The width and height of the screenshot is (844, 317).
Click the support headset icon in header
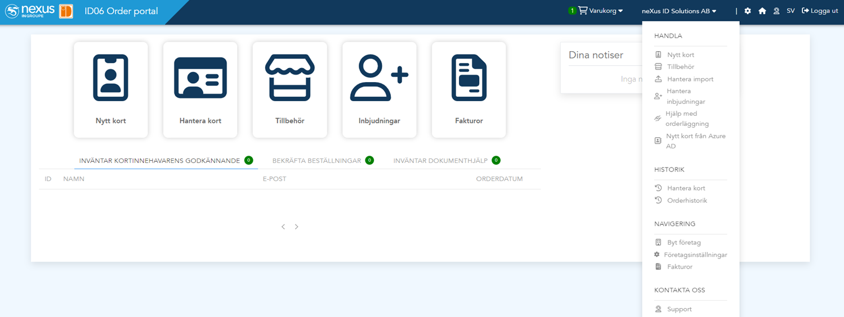pyautogui.click(x=776, y=11)
